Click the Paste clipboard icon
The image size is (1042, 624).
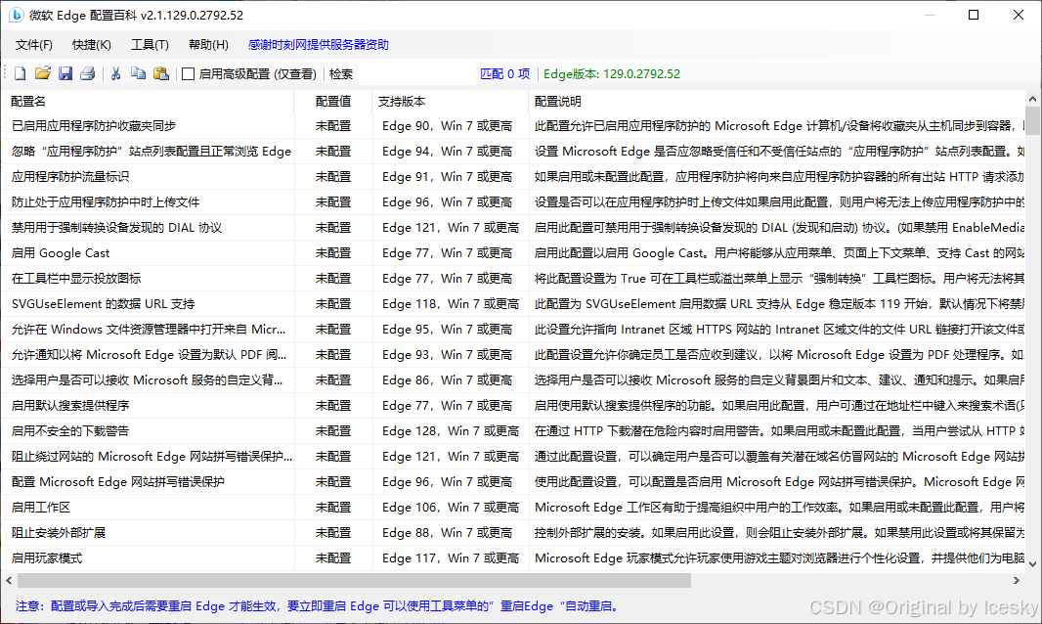click(x=161, y=73)
